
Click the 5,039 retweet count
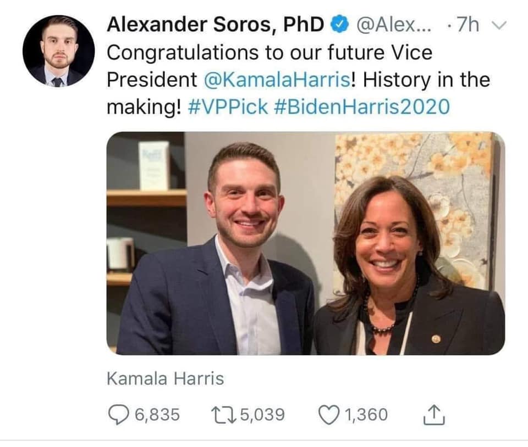coord(263,415)
